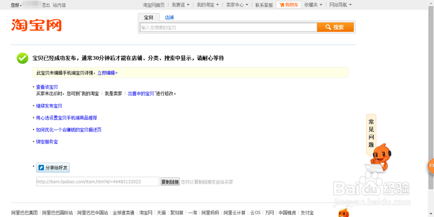434x217 pixels.
Task: Click footer link 淘宝网
Action: pyautogui.click(x=145, y=213)
